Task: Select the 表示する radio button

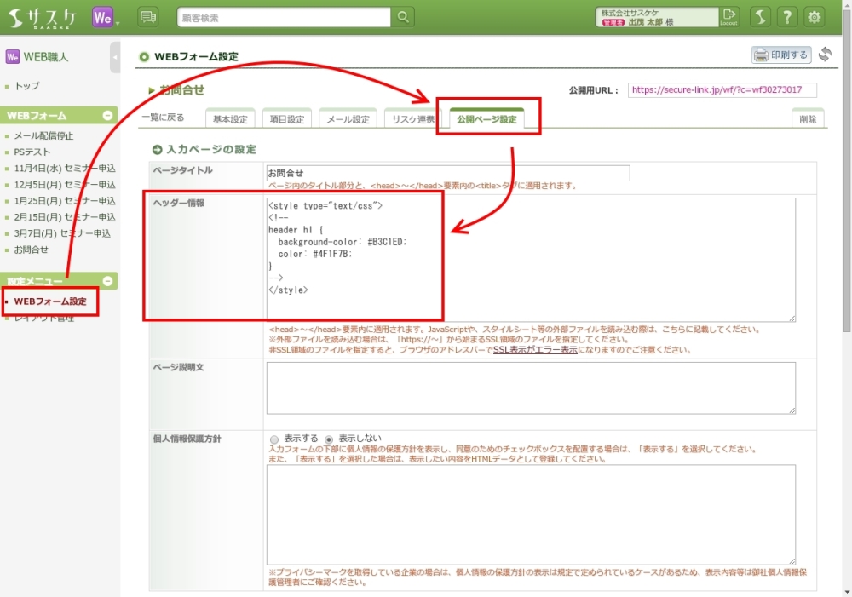Action: click(274, 439)
